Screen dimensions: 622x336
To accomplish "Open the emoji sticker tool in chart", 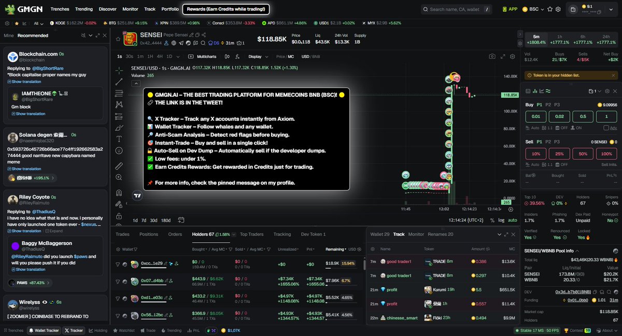I will 119,150.
